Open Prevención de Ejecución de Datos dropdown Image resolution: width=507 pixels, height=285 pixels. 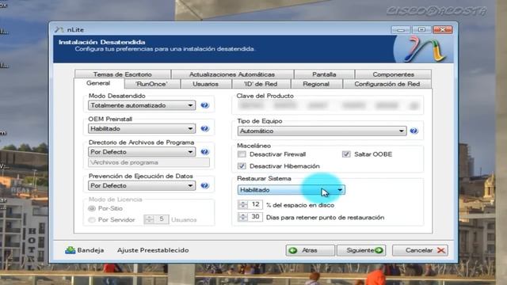tap(142, 186)
